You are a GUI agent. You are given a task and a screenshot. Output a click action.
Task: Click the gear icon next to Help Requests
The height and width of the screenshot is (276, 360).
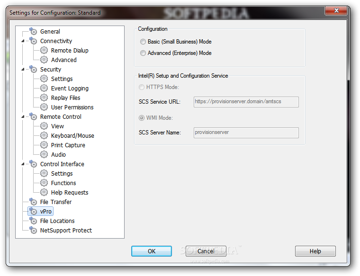(44, 193)
